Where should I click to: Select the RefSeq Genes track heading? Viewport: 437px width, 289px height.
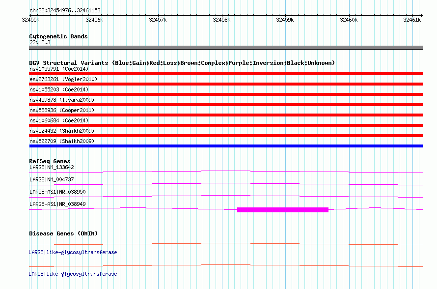pos(50,161)
